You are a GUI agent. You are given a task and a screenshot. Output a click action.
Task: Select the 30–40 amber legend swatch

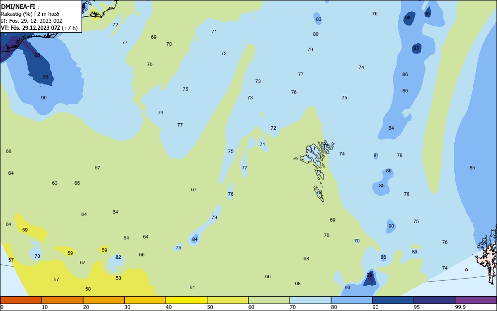point(145,300)
